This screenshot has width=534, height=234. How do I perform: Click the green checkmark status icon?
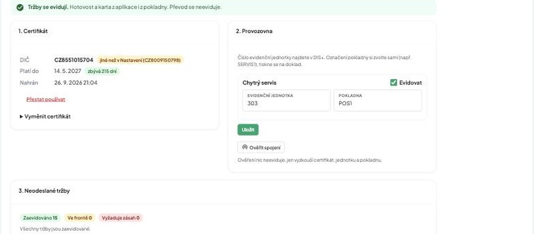(x=20, y=7)
